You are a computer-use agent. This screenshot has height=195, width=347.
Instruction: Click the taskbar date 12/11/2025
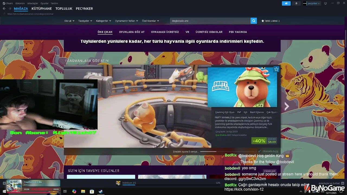331,193
